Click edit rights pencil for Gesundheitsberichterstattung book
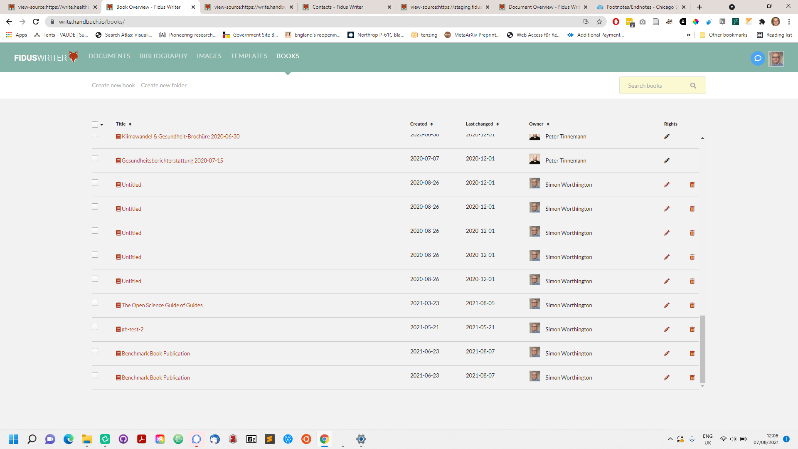The height and width of the screenshot is (449, 798). (667, 160)
